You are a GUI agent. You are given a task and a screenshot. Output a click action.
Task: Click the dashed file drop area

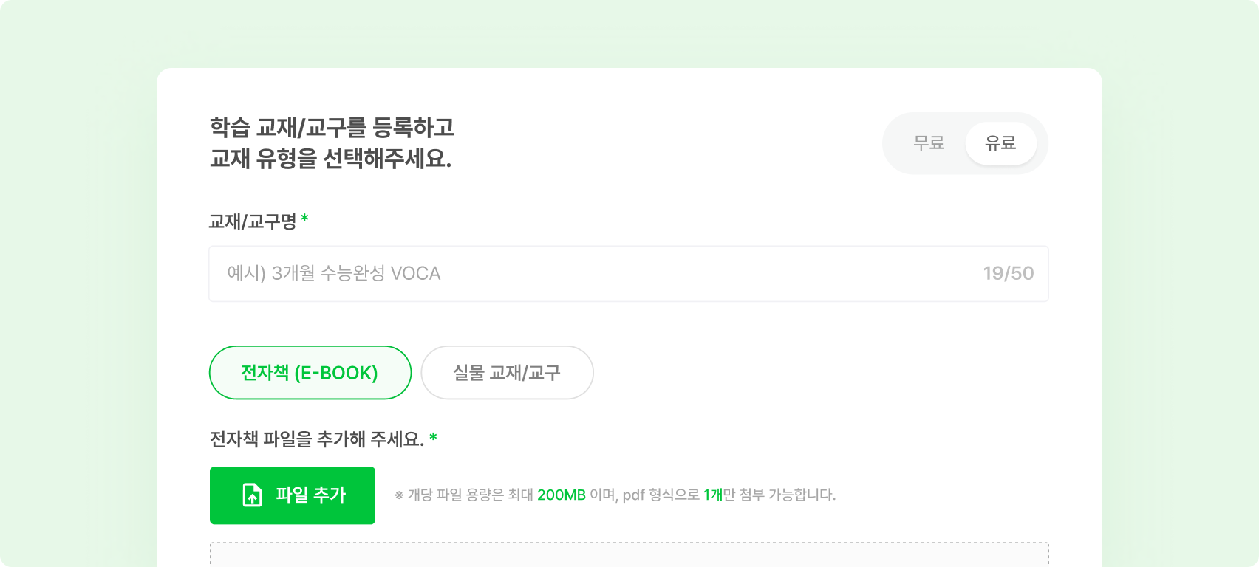(x=629, y=554)
